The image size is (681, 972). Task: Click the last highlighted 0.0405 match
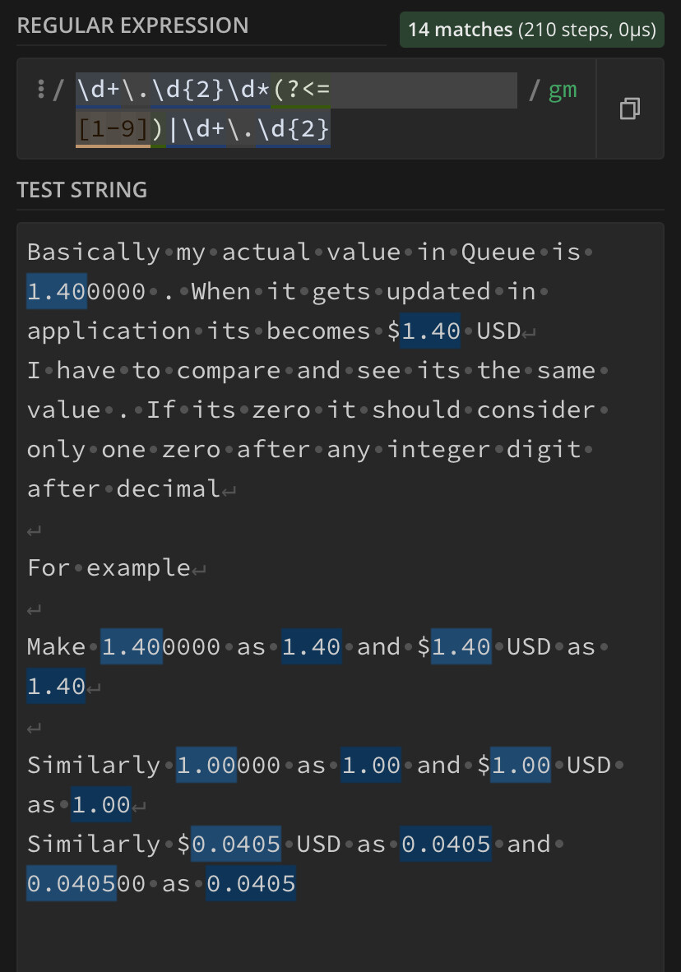(251, 883)
